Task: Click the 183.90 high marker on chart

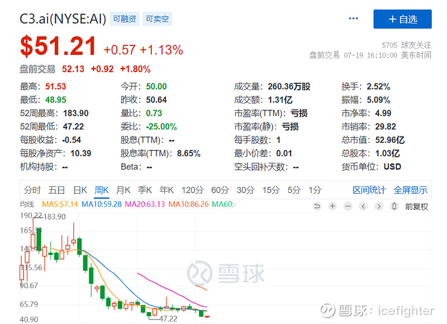Action: pyautogui.click(x=54, y=217)
